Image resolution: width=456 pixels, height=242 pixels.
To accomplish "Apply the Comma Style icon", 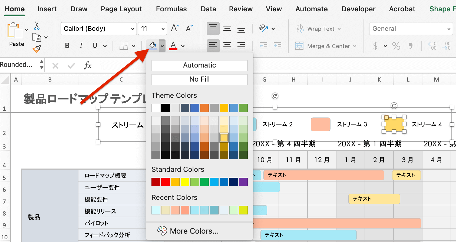I will pyautogui.click(x=410, y=46).
